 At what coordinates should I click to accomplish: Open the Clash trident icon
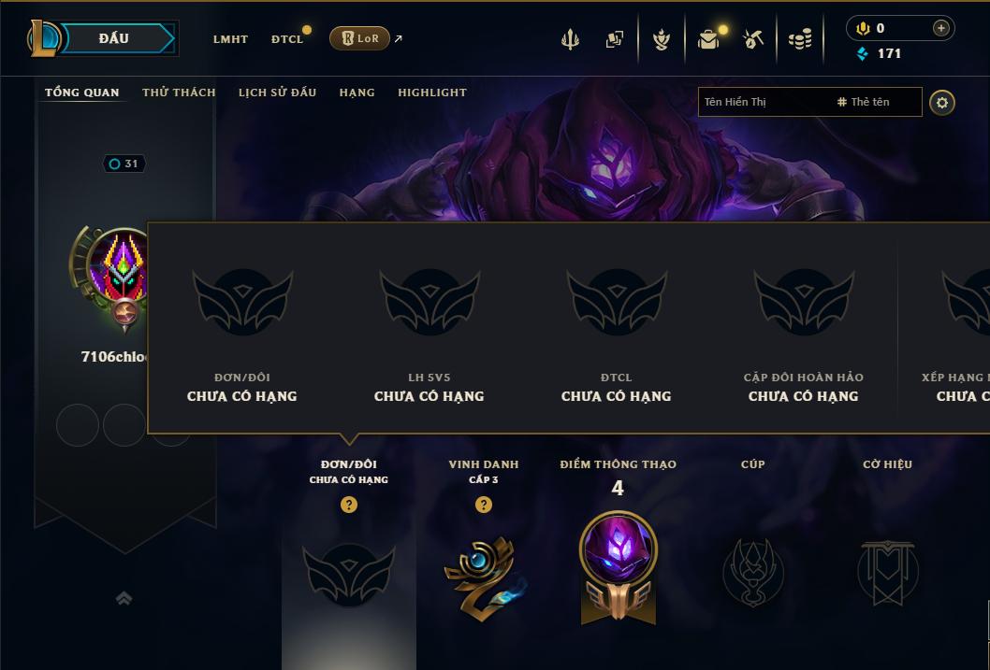click(570, 39)
